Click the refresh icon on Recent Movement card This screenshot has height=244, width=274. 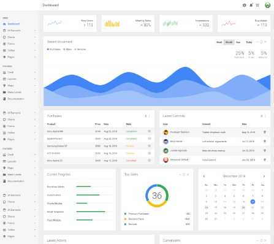[x=261, y=42]
